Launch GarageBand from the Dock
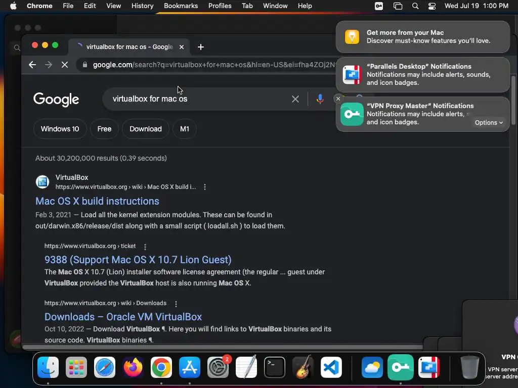The height and width of the screenshot is (388, 518). click(303, 367)
